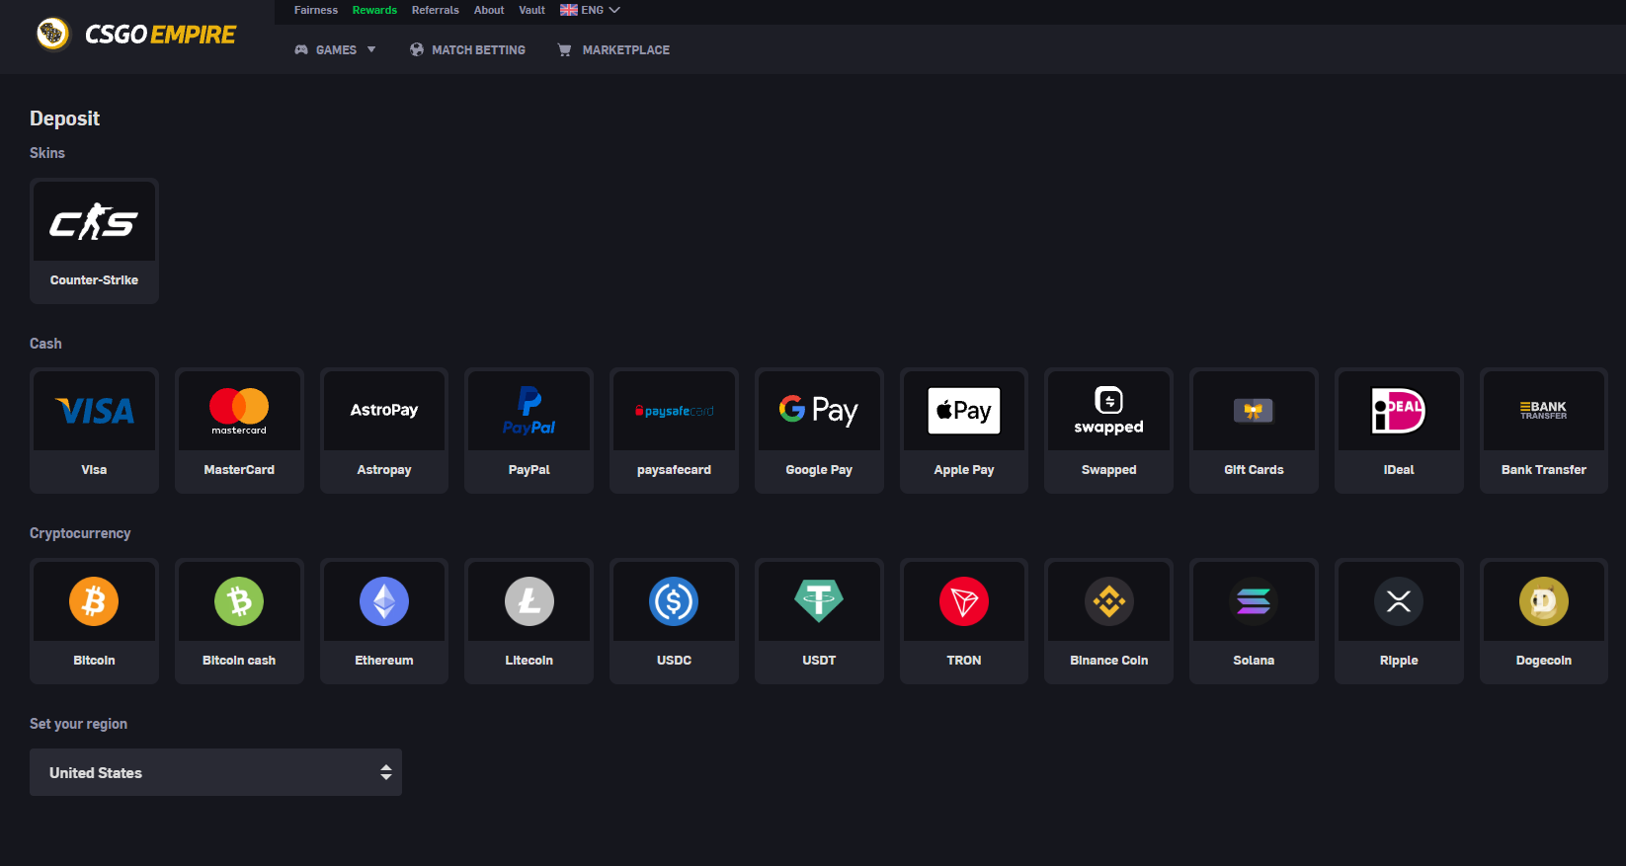The image size is (1626, 866).
Task: Select Dogecoin cryptocurrency
Action: pos(1544,621)
